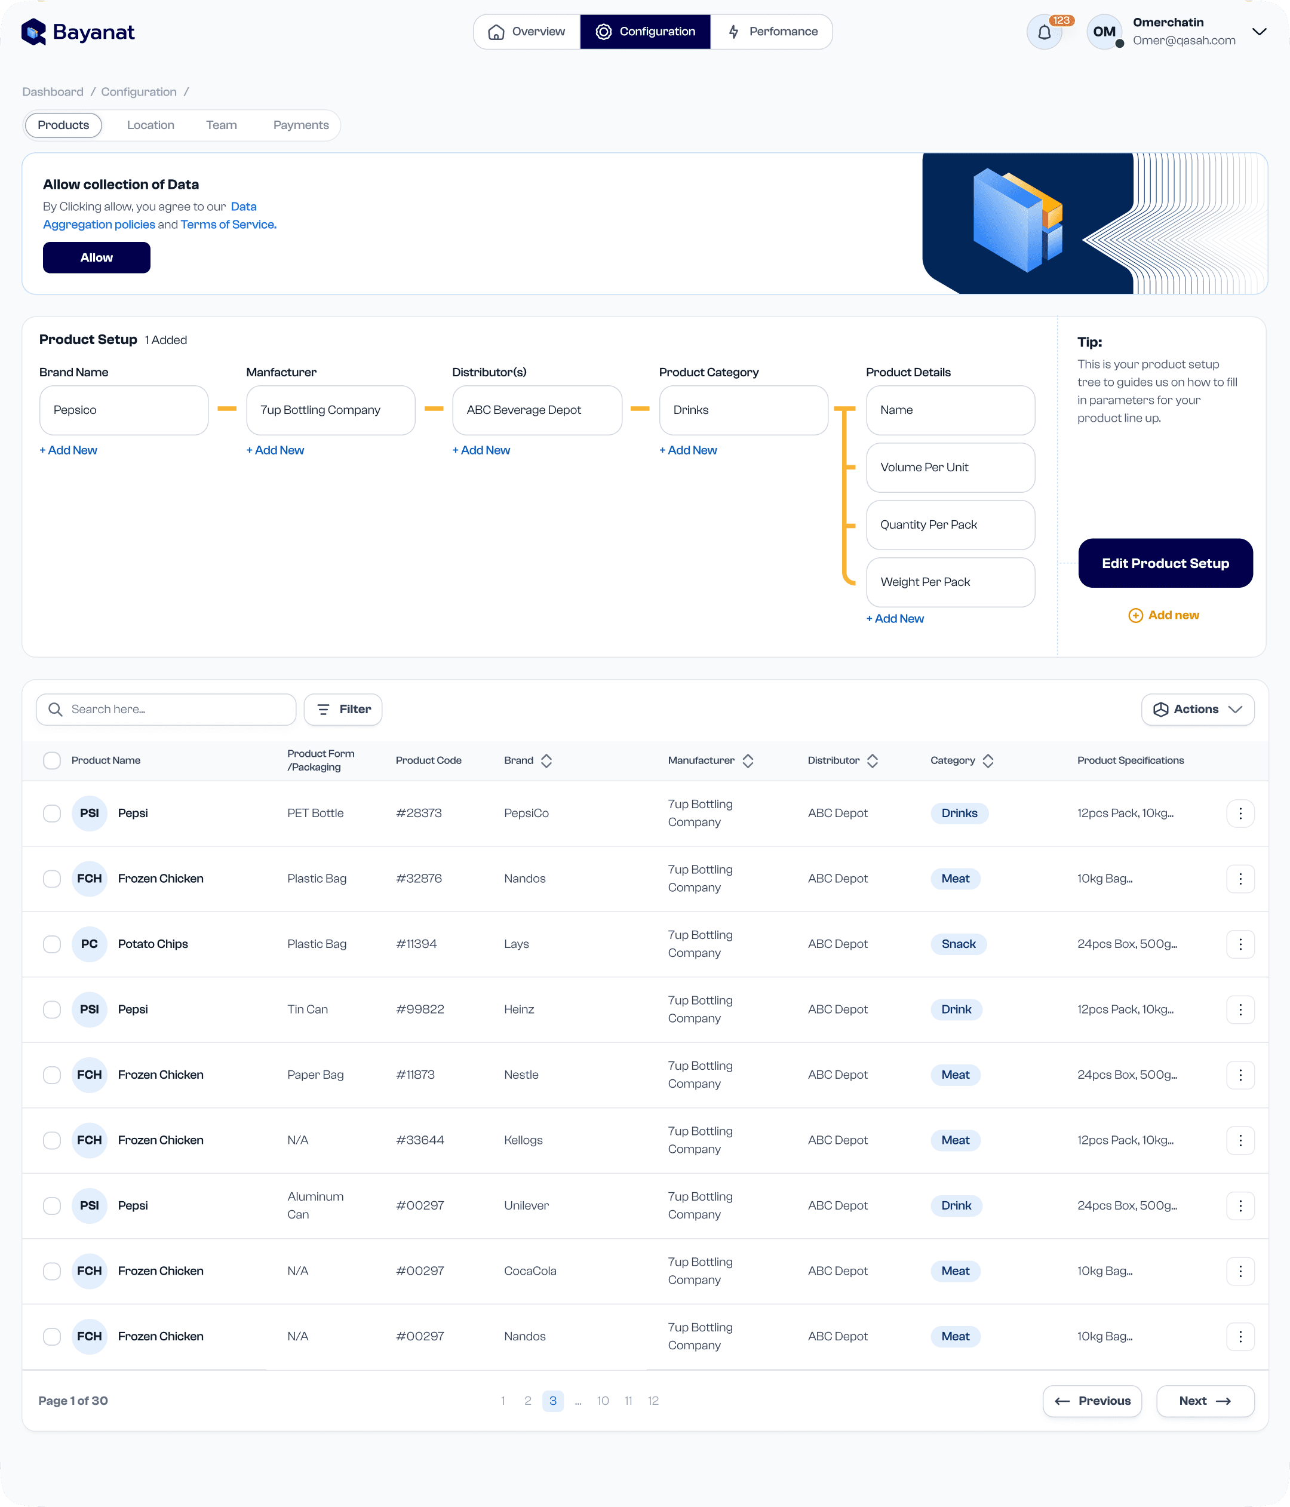This screenshot has width=1290, height=1507.
Task: Open the Location sub-tab
Action: pyautogui.click(x=150, y=125)
